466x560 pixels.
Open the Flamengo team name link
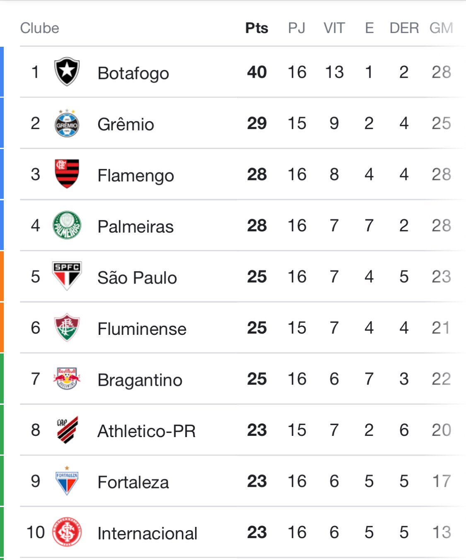(135, 175)
